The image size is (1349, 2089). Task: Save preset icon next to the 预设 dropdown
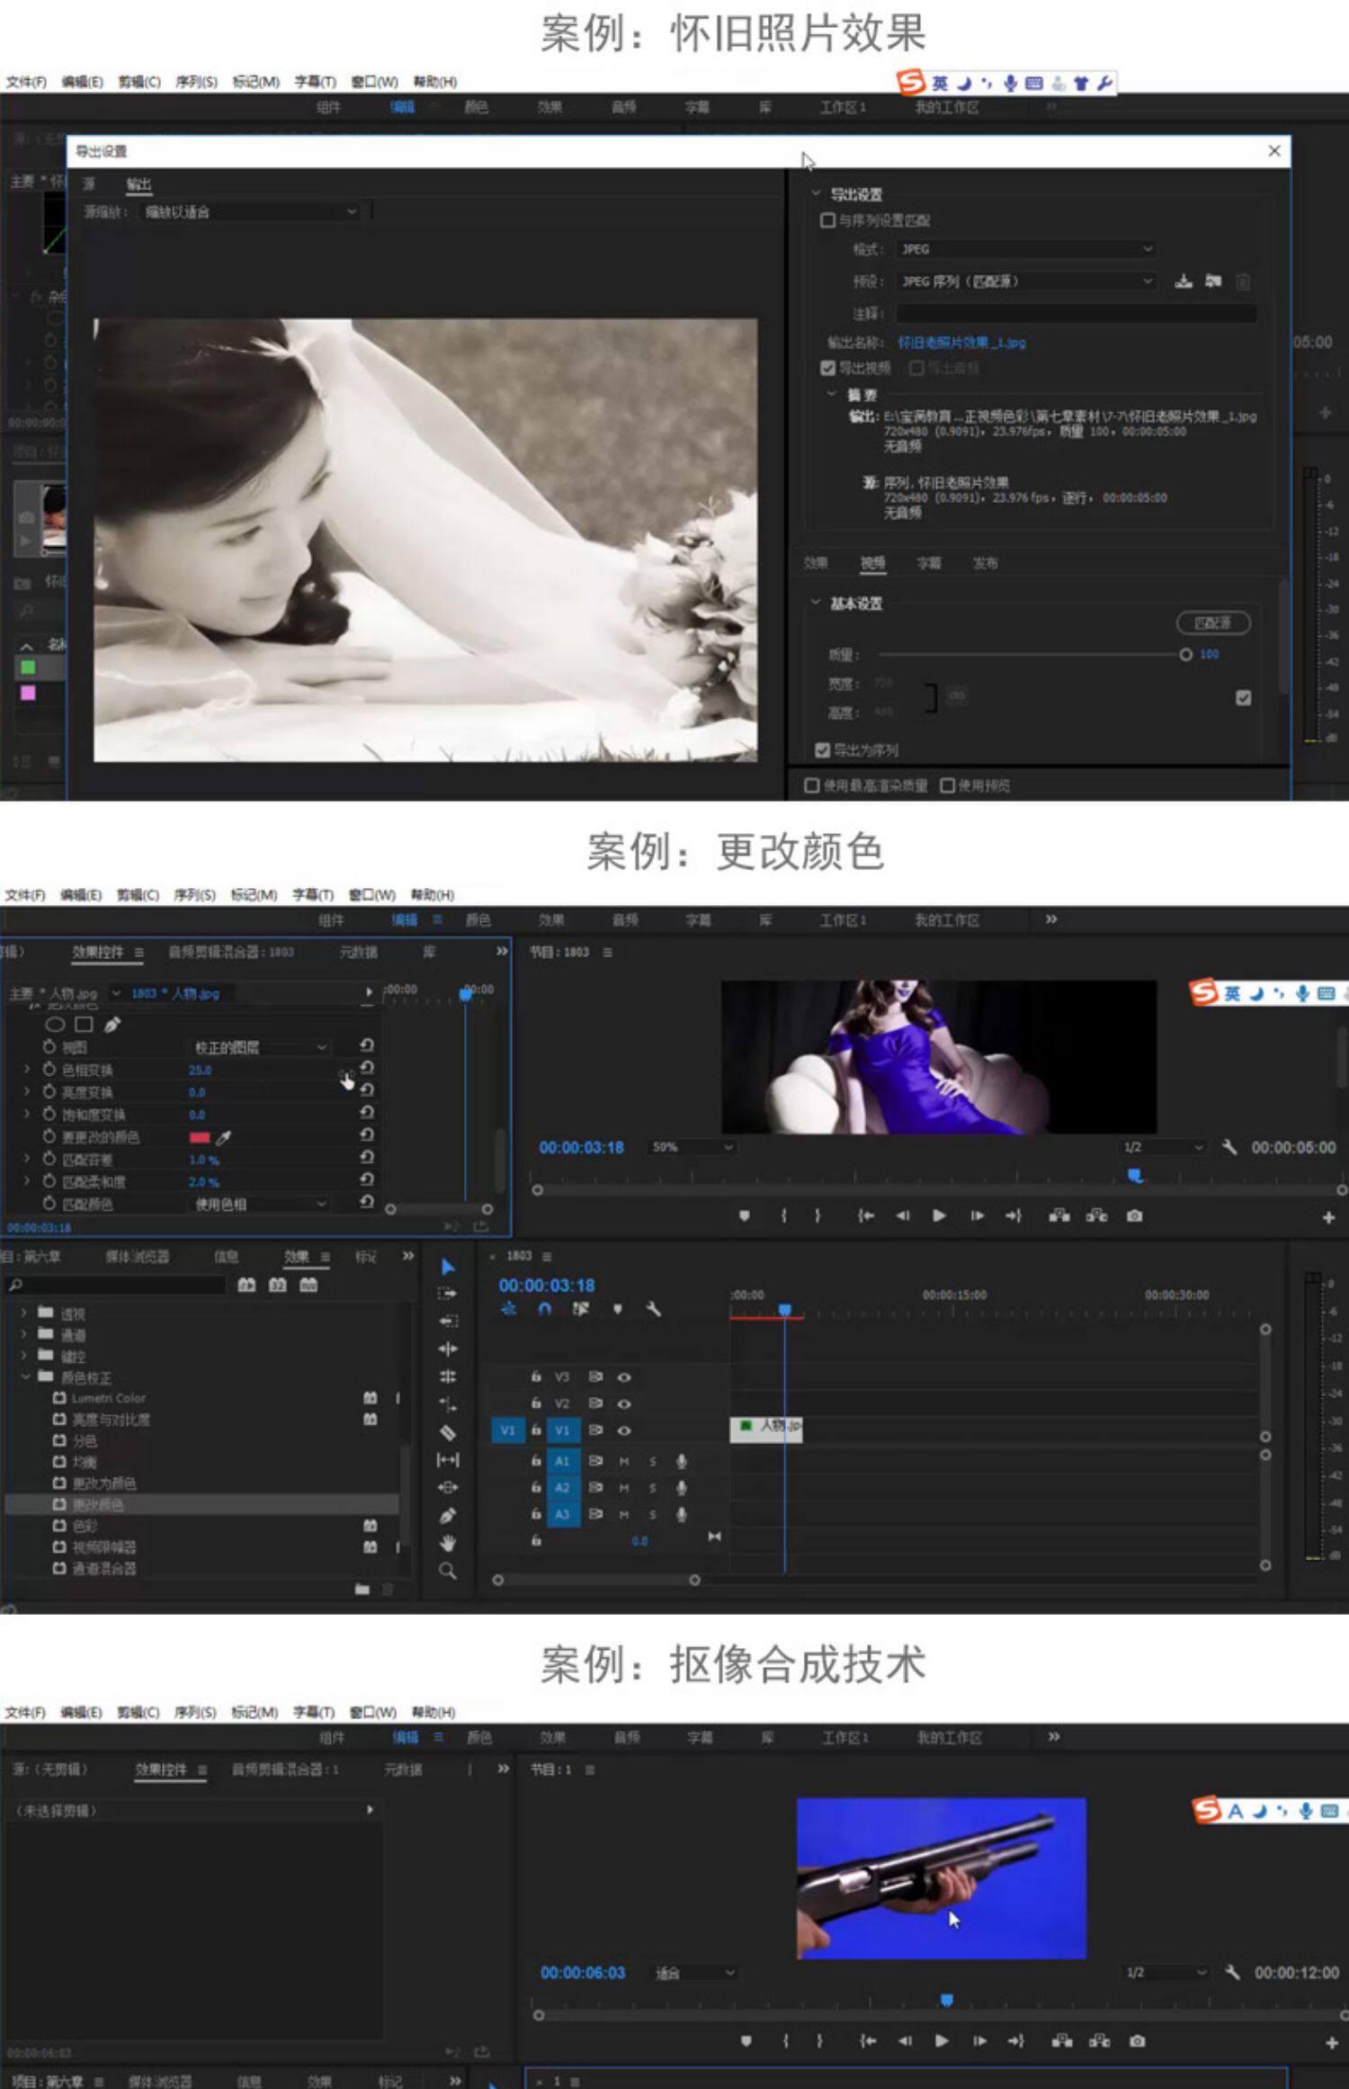click(1184, 282)
